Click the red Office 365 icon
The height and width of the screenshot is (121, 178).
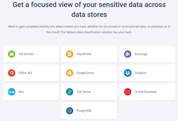[12, 73]
